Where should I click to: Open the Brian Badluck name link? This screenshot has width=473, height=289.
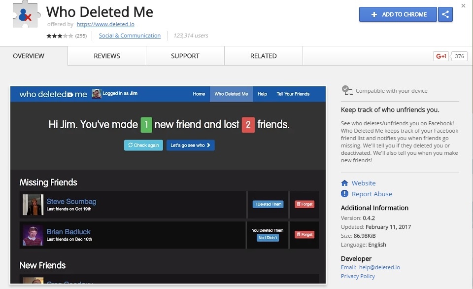tap(68, 232)
